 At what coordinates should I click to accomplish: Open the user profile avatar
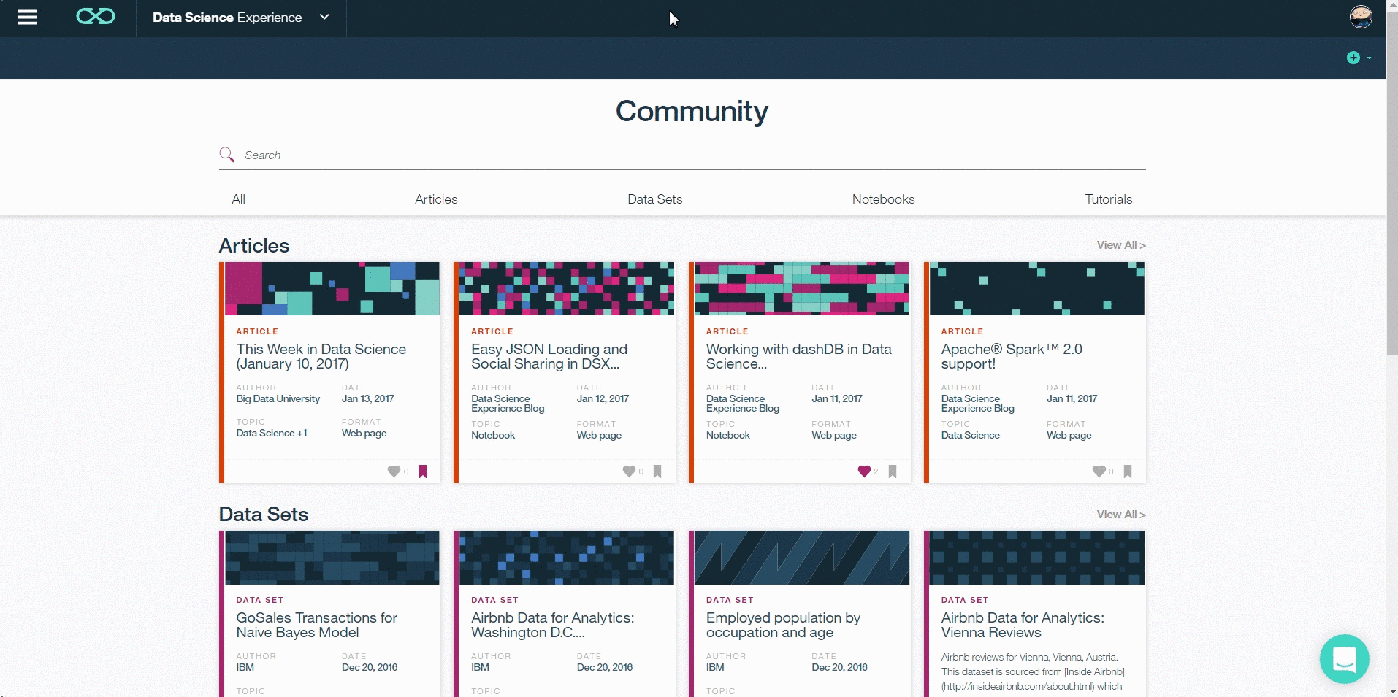1361,17
